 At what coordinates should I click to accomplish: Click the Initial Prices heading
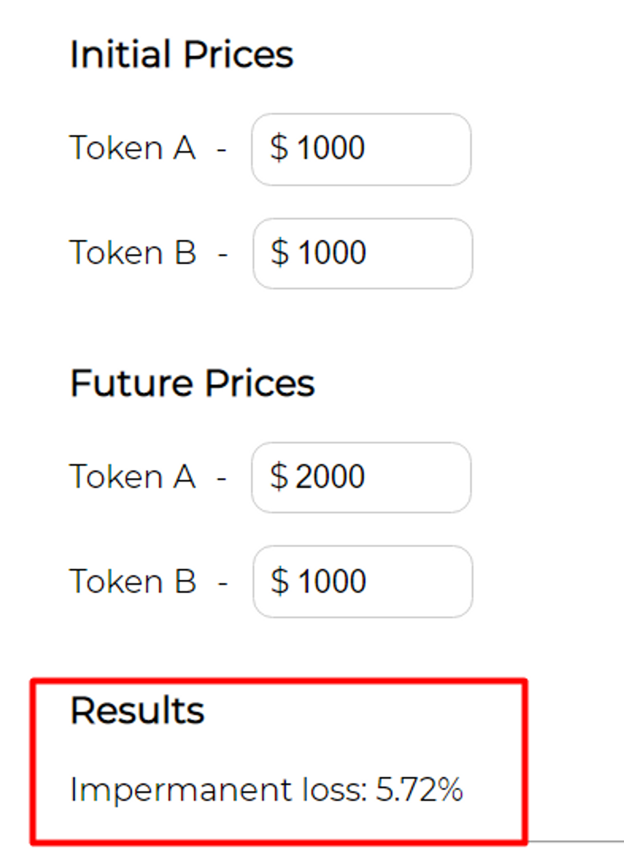pos(181,54)
